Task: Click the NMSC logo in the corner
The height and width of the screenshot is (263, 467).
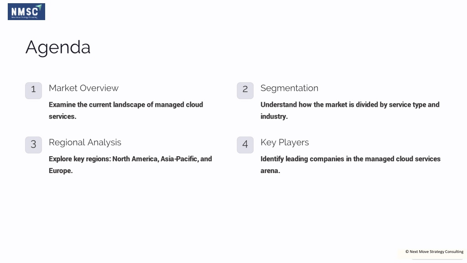Action: [x=26, y=11]
